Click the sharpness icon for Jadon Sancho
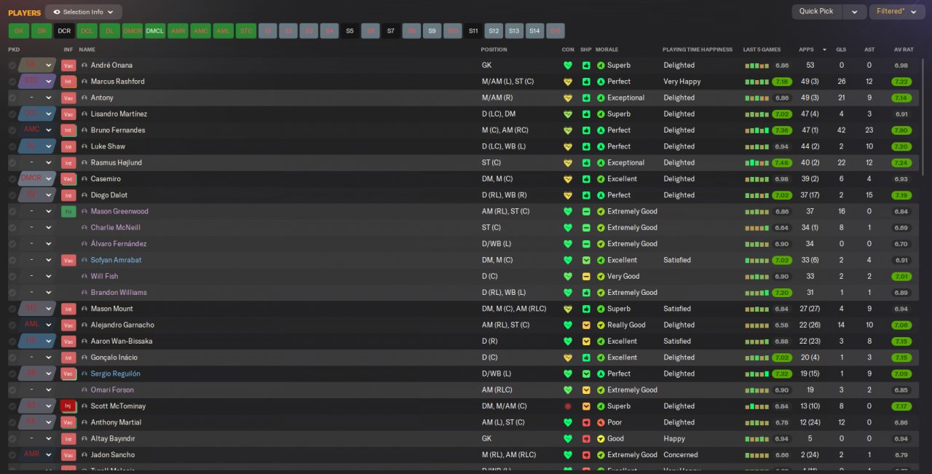Viewport: 932px width, 474px height. [586, 455]
